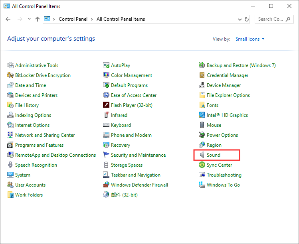Open the Credential Manager link
This screenshot has width=299, height=244.
coord(228,75)
